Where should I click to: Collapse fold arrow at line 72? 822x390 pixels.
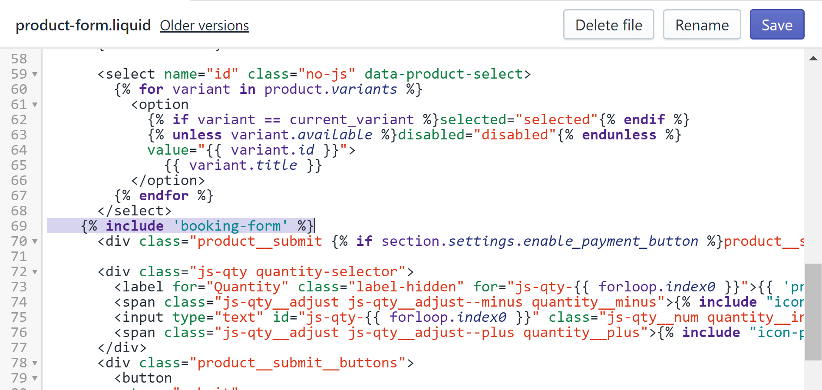point(35,272)
